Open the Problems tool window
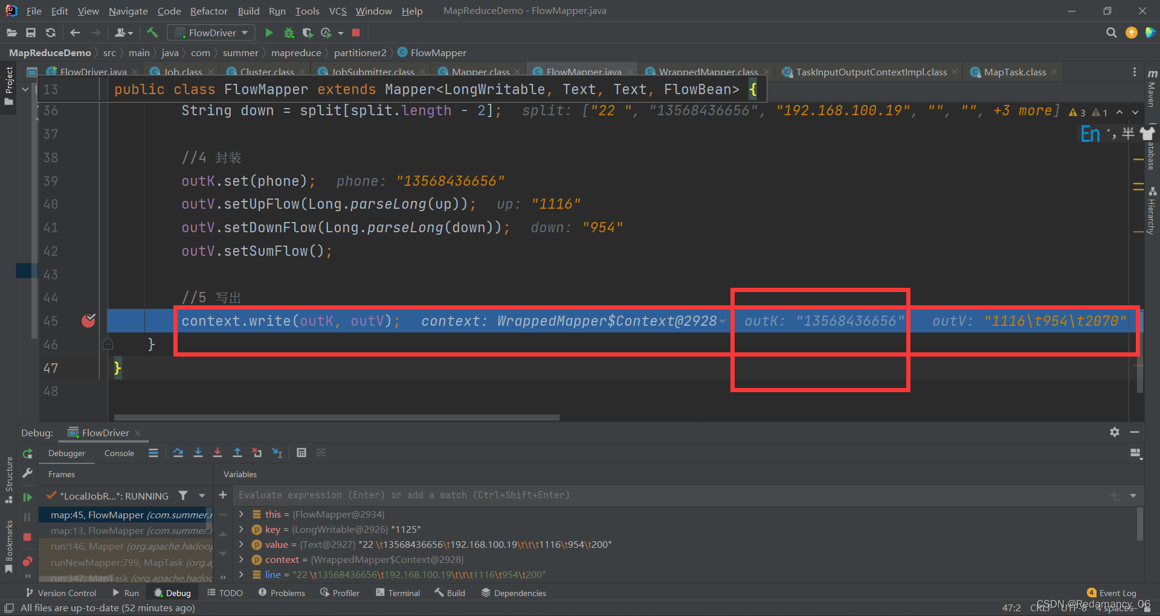 282,593
